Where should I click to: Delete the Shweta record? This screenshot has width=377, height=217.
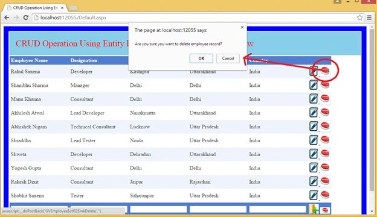325,153
